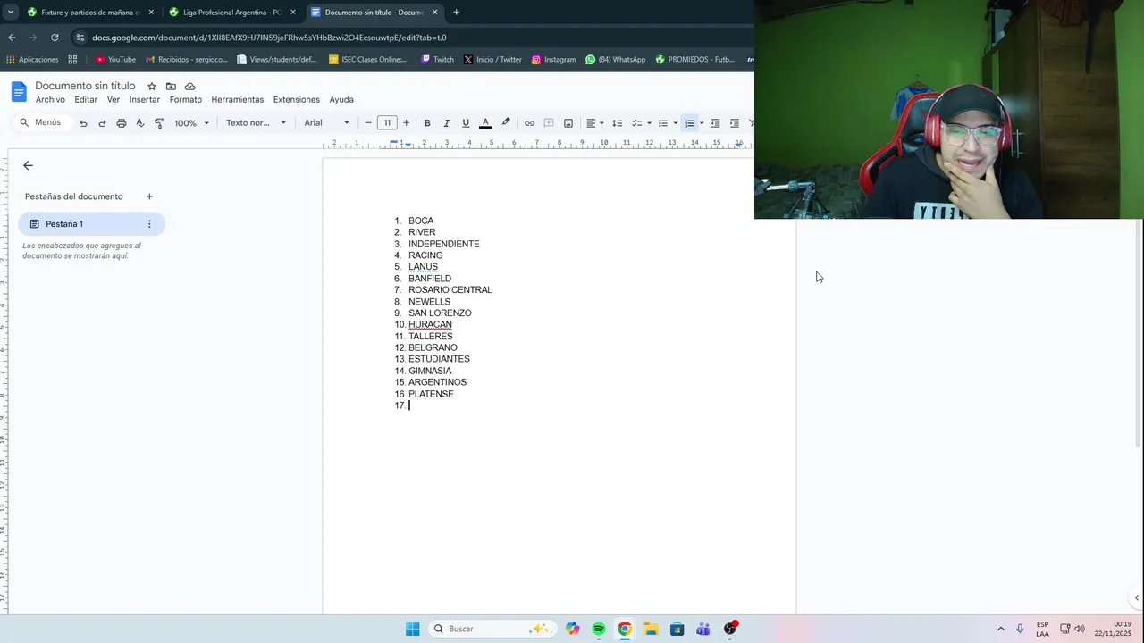The width and height of the screenshot is (1144, 643).
Task: Add a new document tab with plus
Action: (x=149, y=196)
